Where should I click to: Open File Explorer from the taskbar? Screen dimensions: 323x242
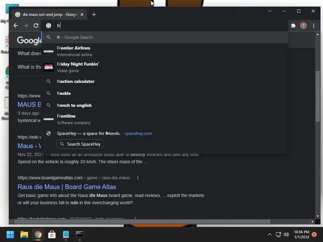tap(24, 234)
